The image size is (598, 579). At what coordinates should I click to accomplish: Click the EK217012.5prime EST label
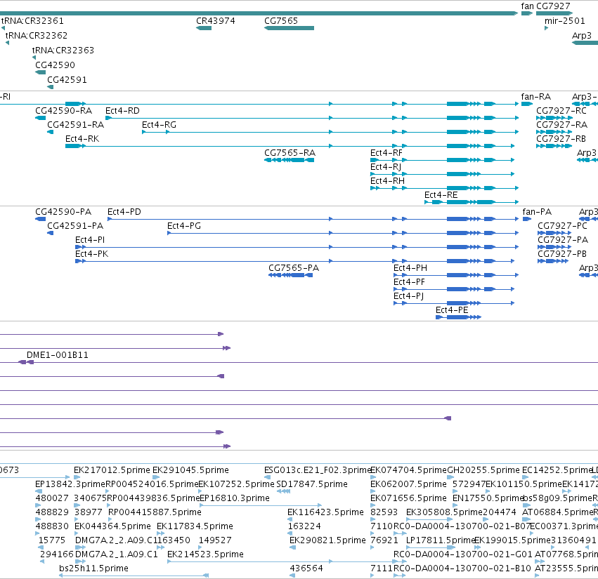click(112, 470)
